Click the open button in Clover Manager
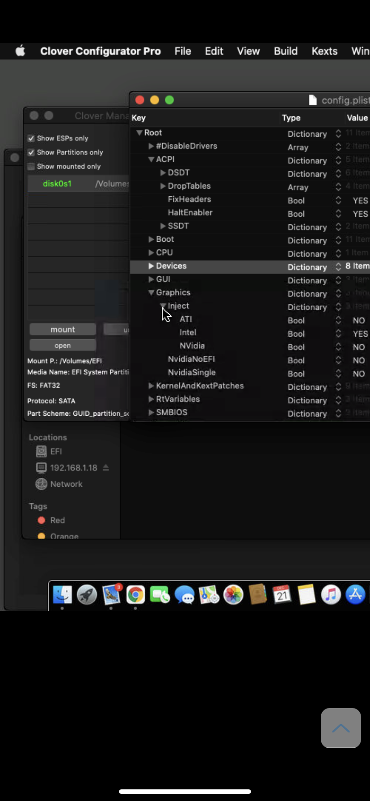This screenshot has width=370, height=801. coord(63,346)
